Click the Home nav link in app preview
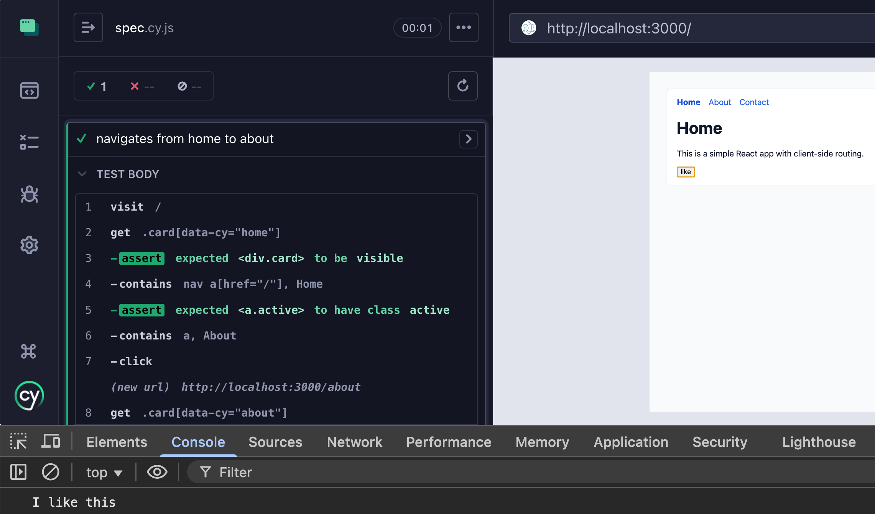The image size is (875, 514). pyautogui.click(x=688, y=102)
